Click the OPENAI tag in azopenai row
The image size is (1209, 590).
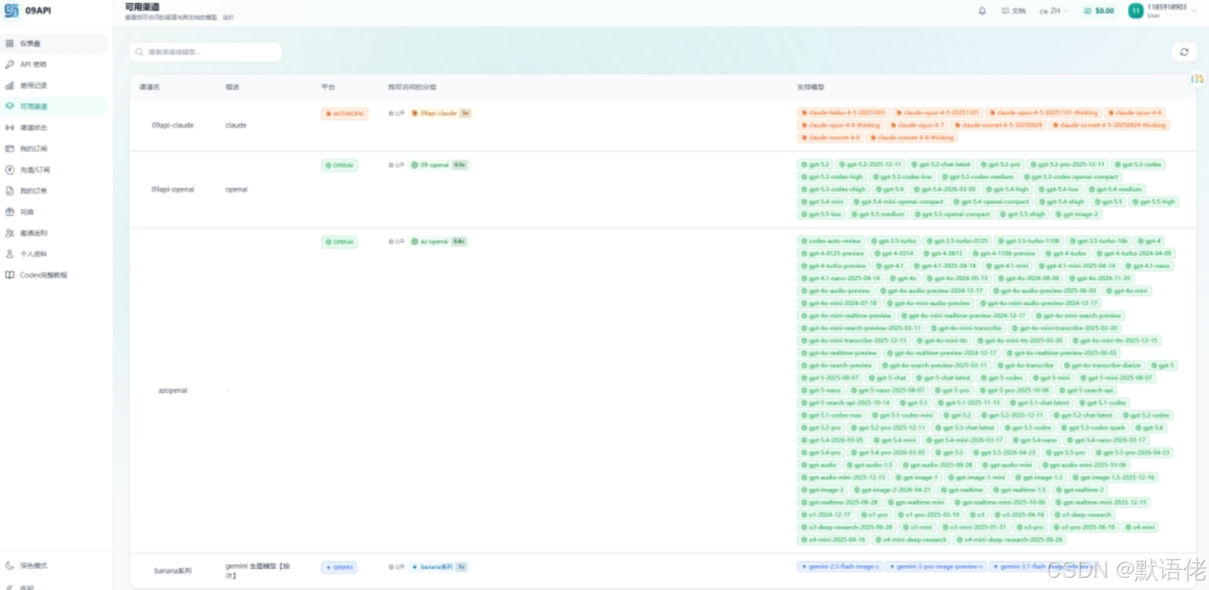click(339, 242)
